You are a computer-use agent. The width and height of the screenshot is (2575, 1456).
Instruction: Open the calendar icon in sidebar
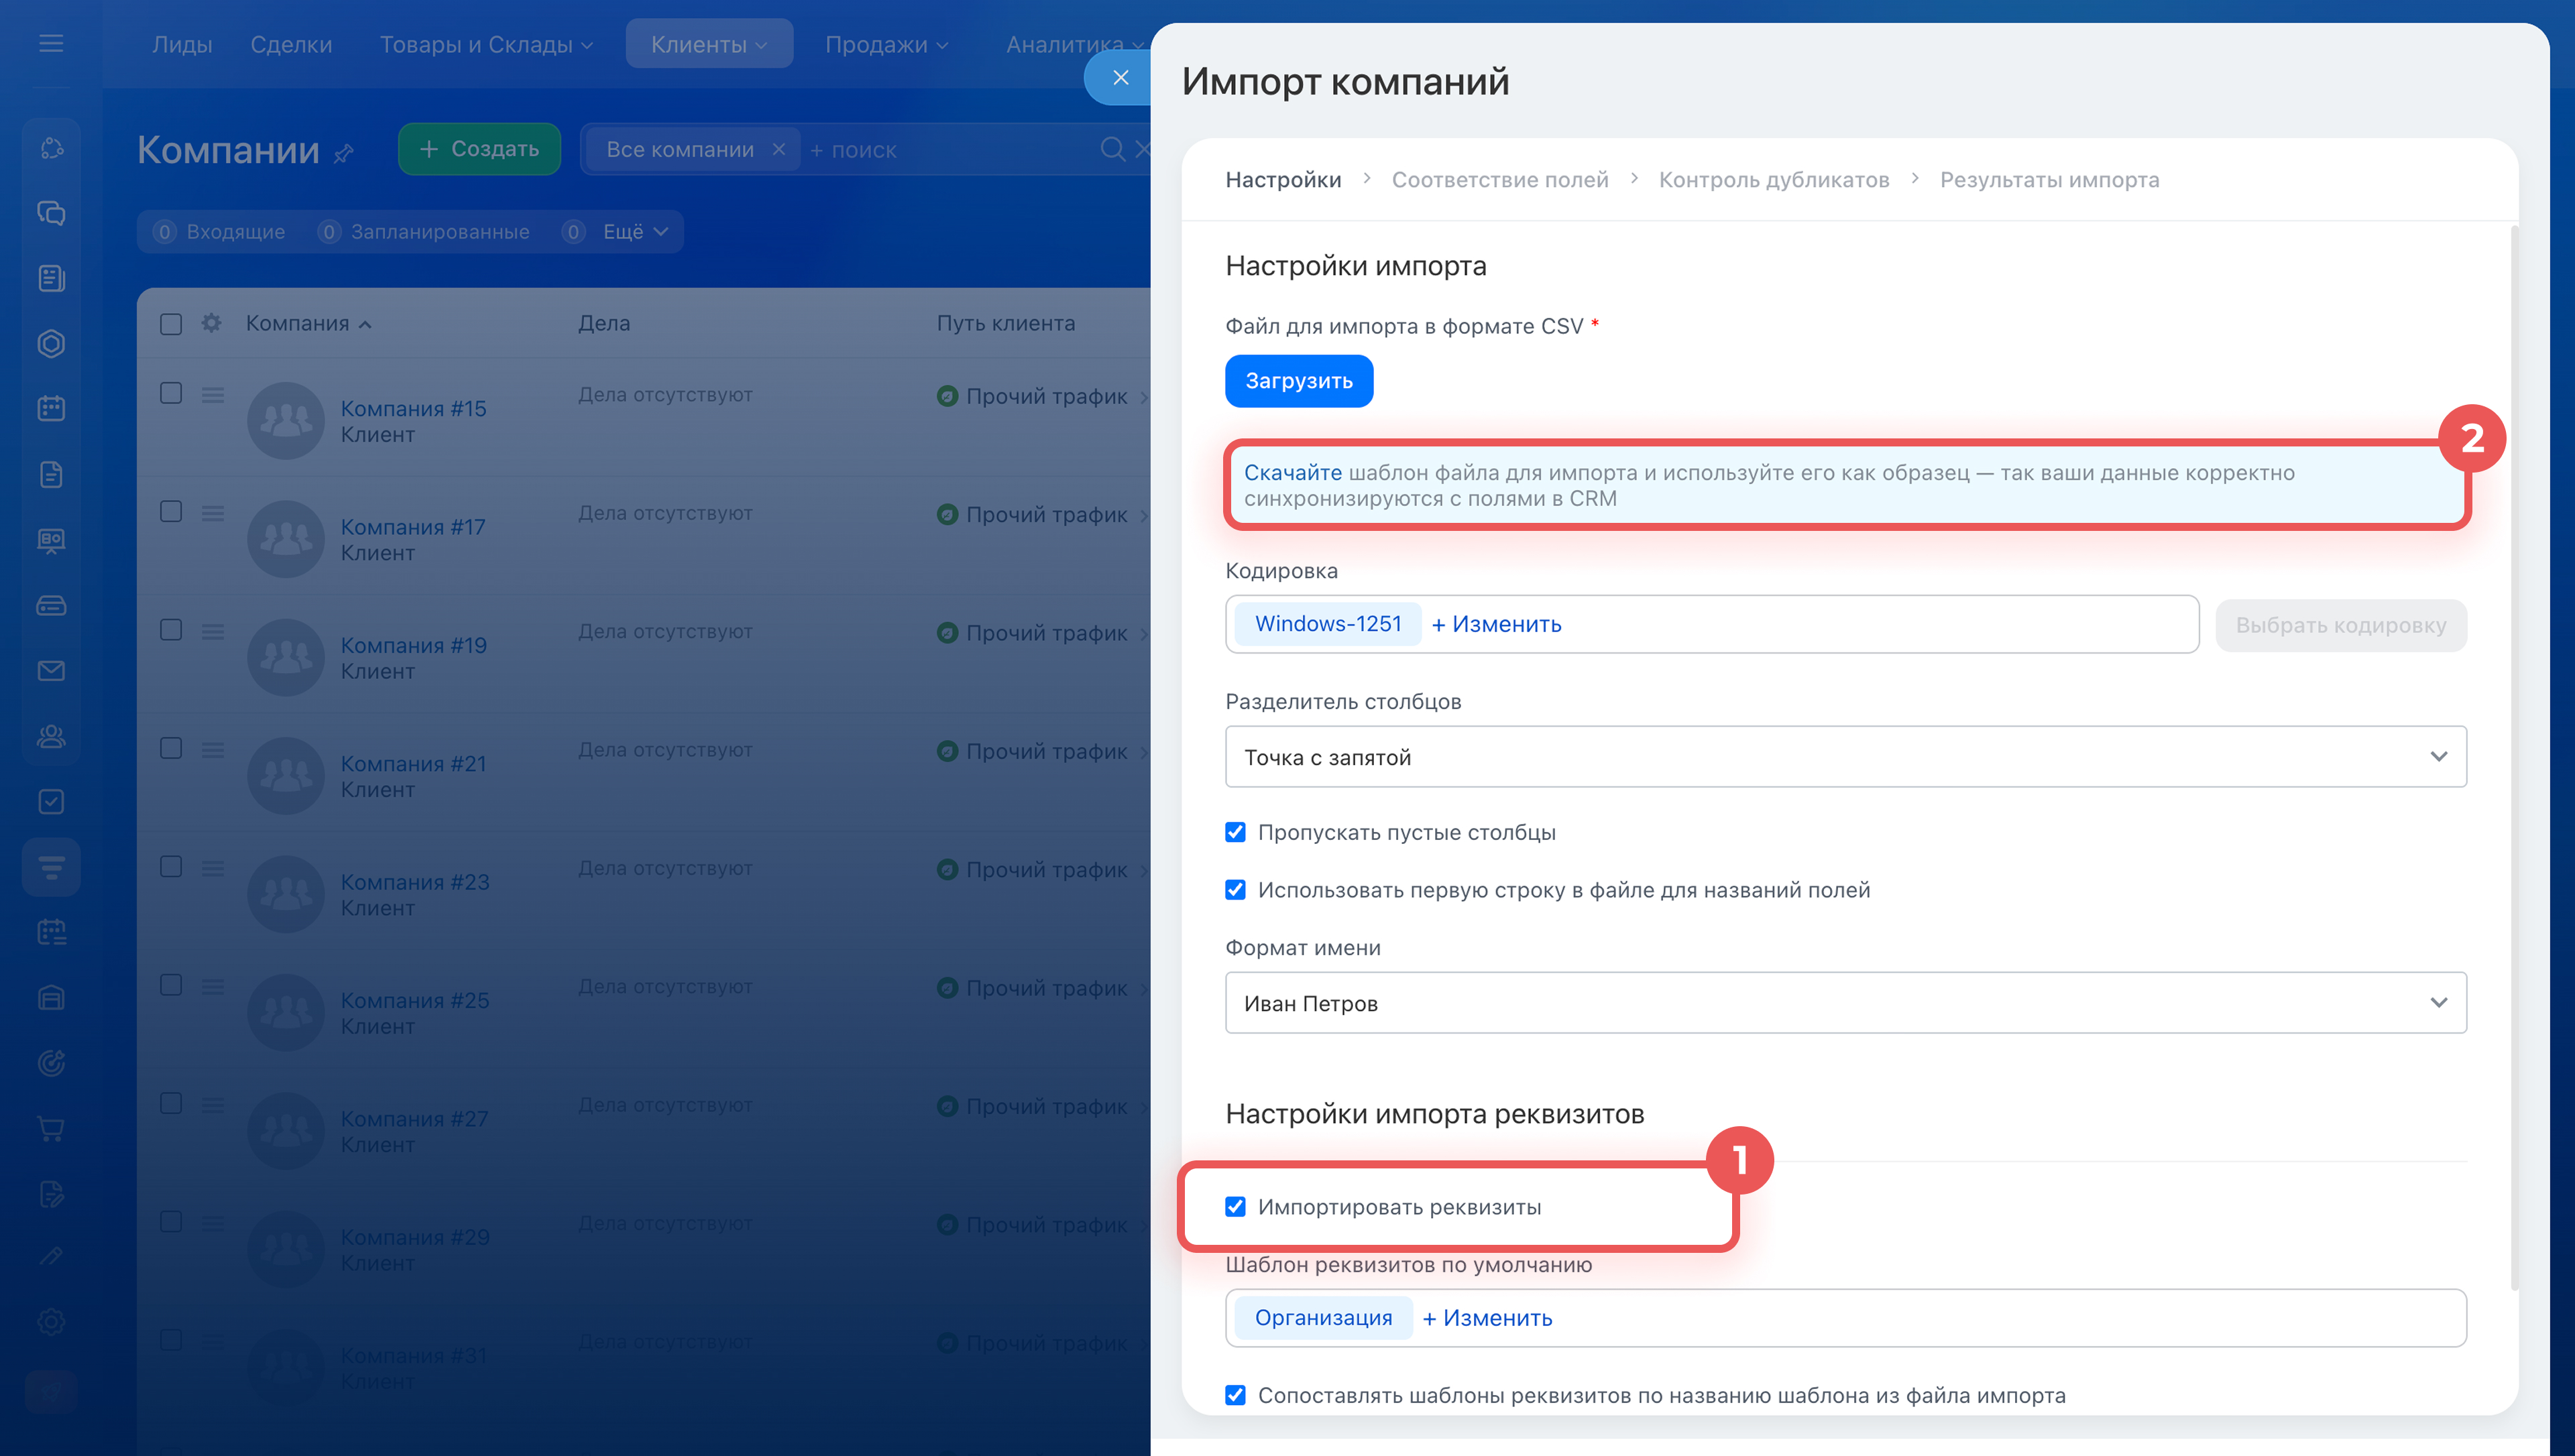tap(51, 408)
